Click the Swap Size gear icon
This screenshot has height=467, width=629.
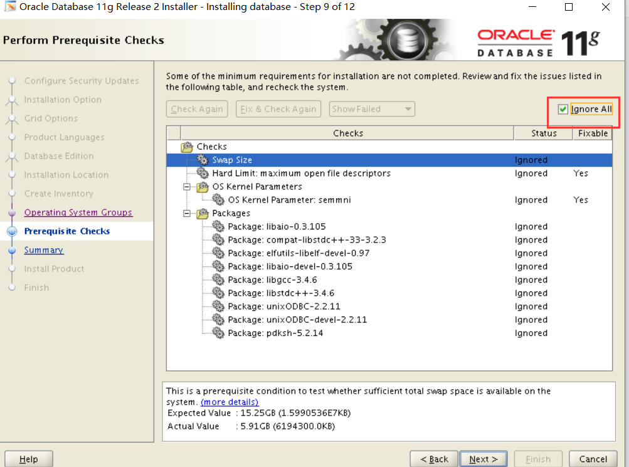pos(203,160)
